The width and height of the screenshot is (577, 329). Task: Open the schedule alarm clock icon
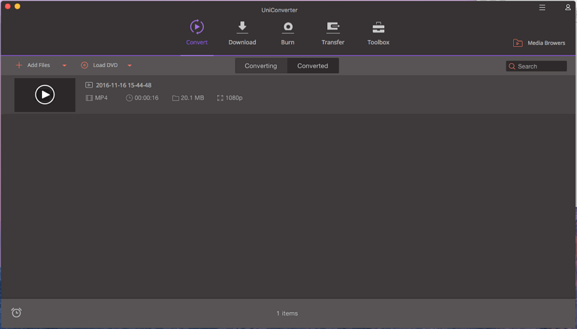pos(16,313)
